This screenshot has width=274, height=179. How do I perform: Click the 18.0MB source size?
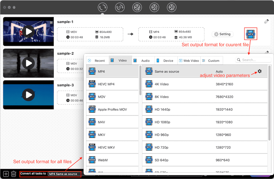tap(105, 37)
